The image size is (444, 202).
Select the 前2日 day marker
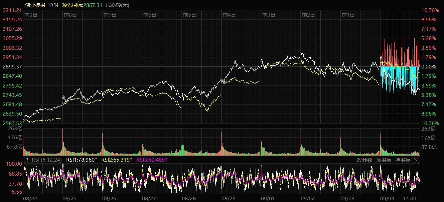click(308, 15)
